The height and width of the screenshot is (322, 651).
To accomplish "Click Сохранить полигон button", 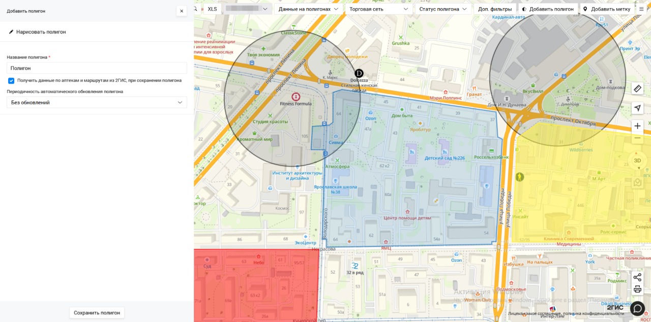I will (97, 313).
